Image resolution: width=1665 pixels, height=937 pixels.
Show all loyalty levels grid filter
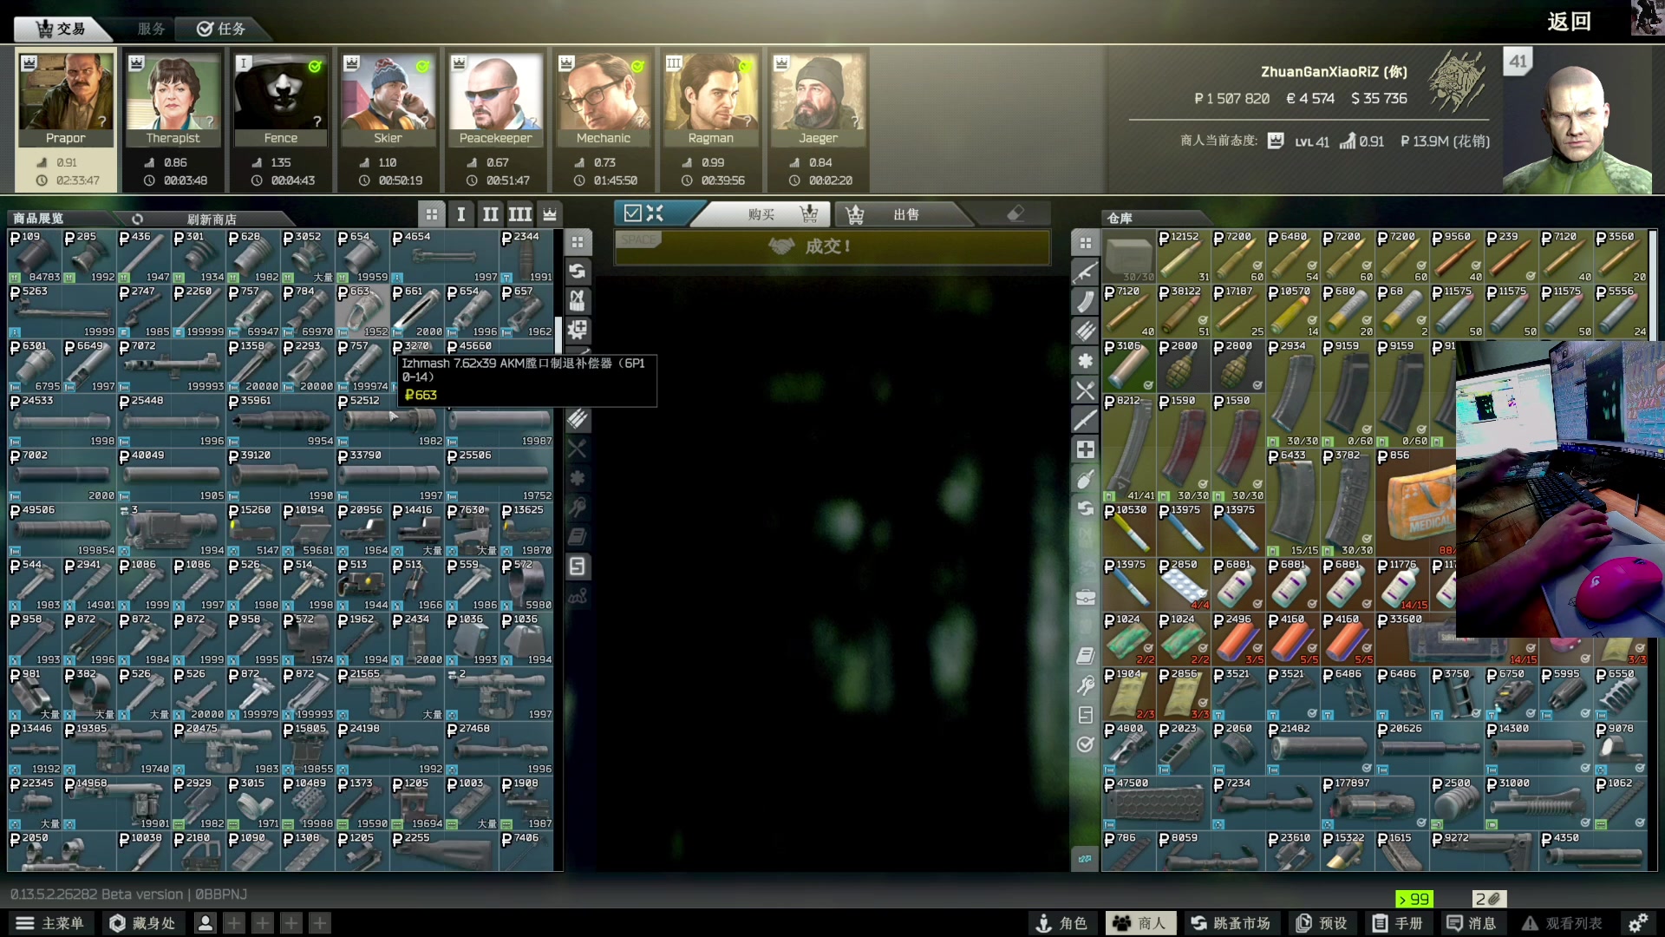[x=431, y=213]
